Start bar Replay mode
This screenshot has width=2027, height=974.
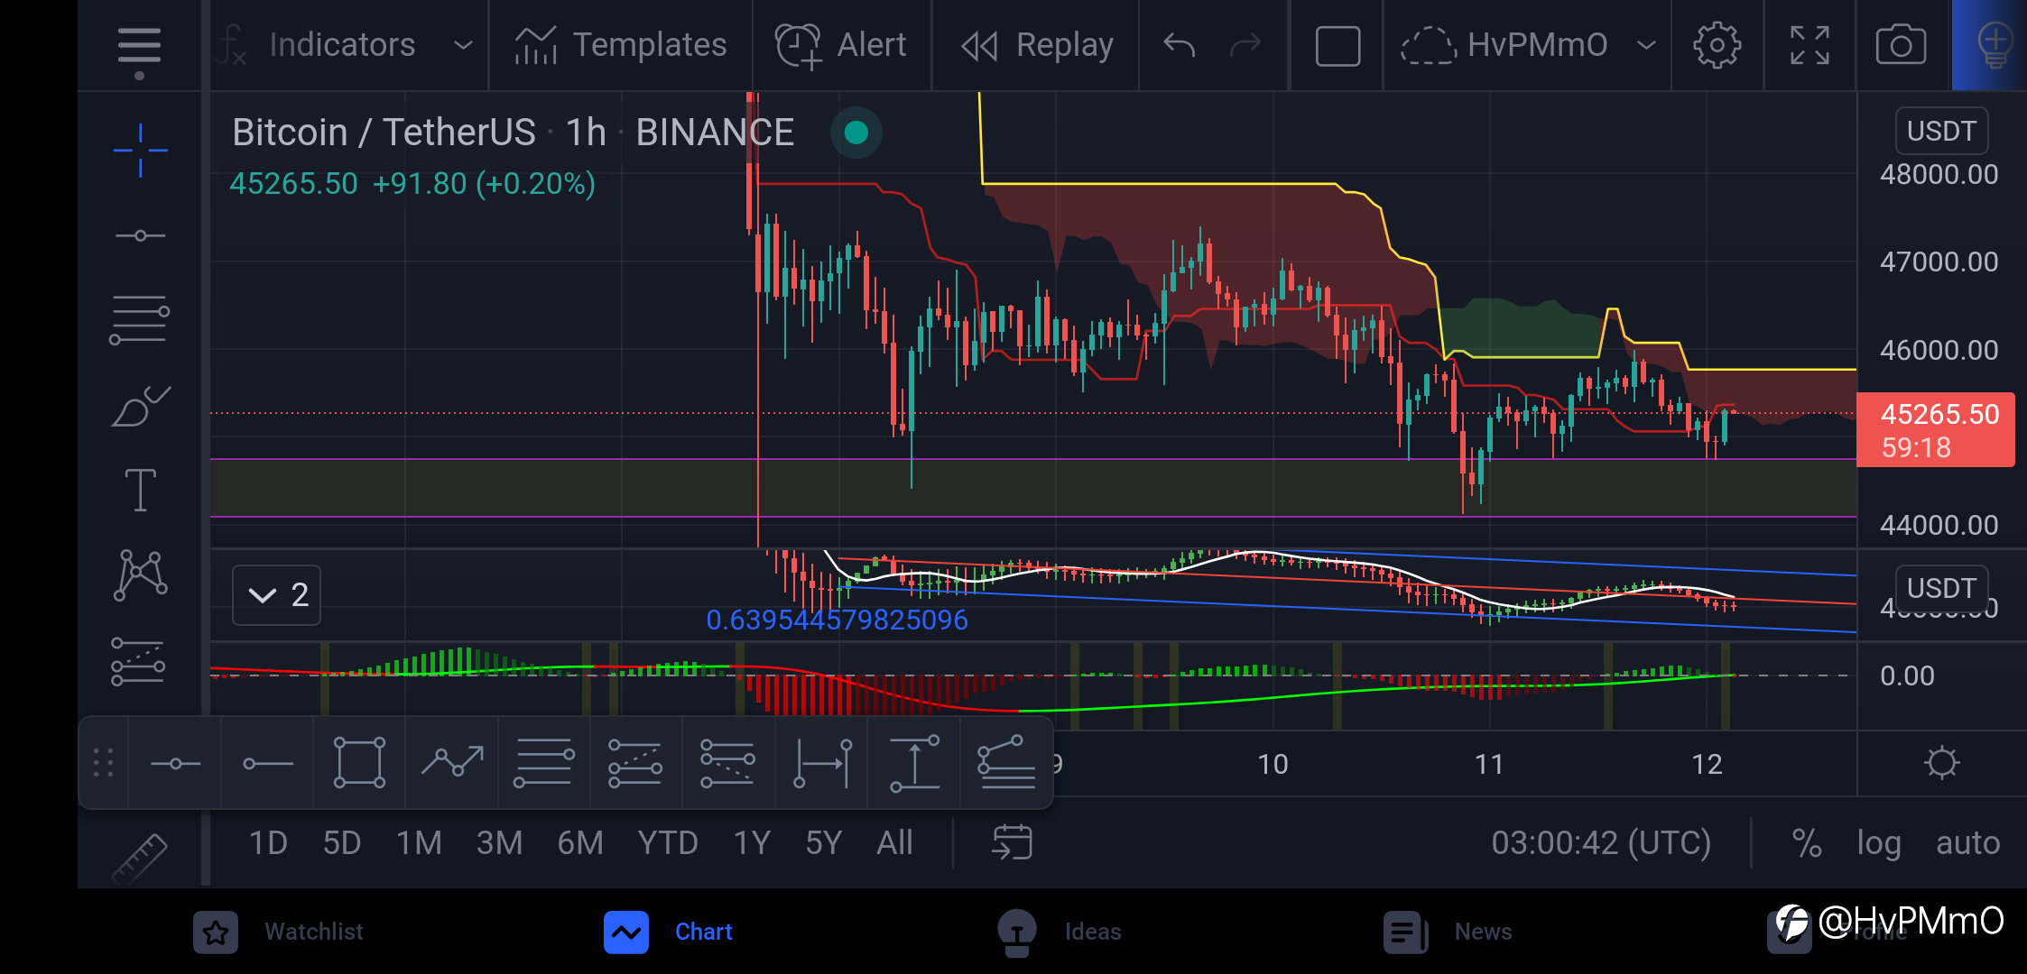coord(1037,45)
